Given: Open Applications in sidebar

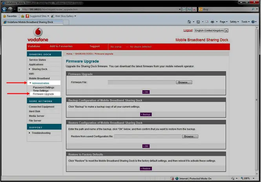Looking at the screenshot, I should click(36, 65).
